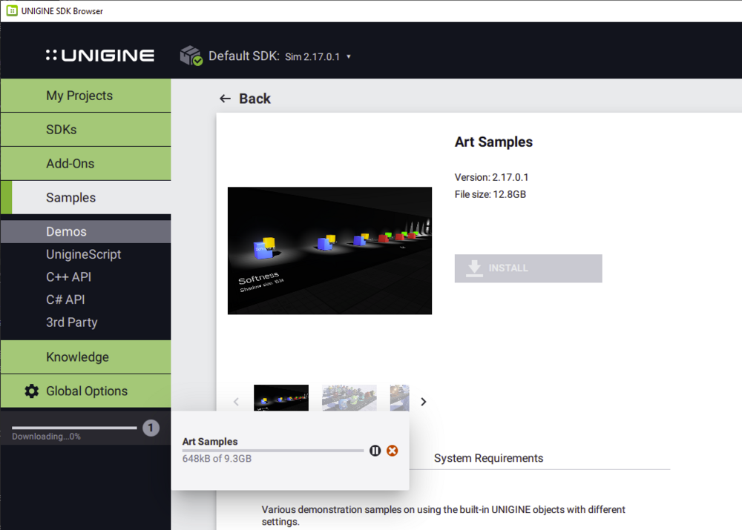Click the back arrow icon
The height and width of the screenshot is (530, 742).
[226, 99]
